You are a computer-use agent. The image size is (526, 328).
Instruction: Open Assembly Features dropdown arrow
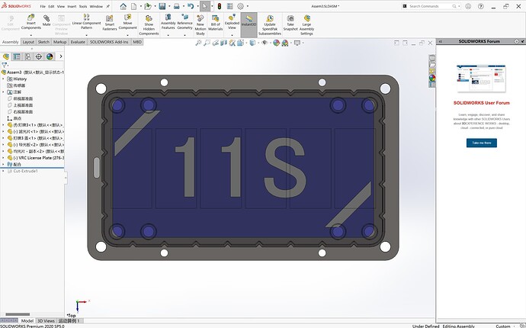(x=168, y=35)
